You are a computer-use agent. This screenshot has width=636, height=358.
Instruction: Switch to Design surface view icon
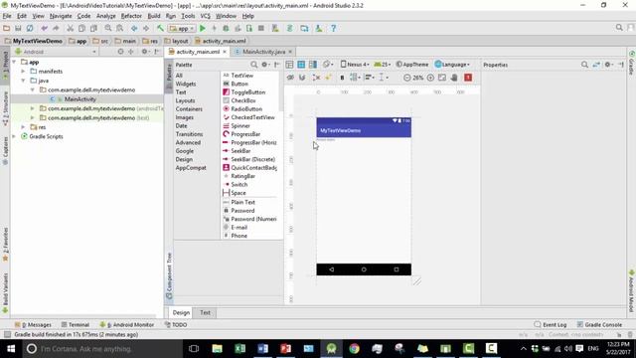289,65
